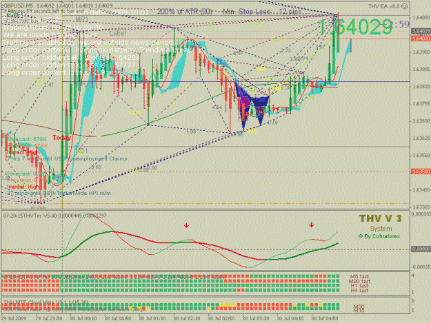Click the "By Cobraforex" credit text
The height and width of the screenshot is (323, 431).
coord(382,236)
